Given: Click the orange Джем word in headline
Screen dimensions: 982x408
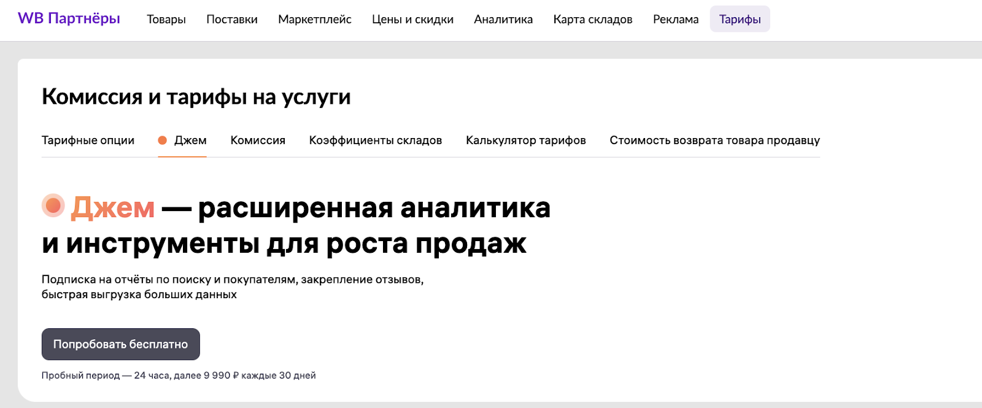Looking at the screenshot, I should coord(113,207).
